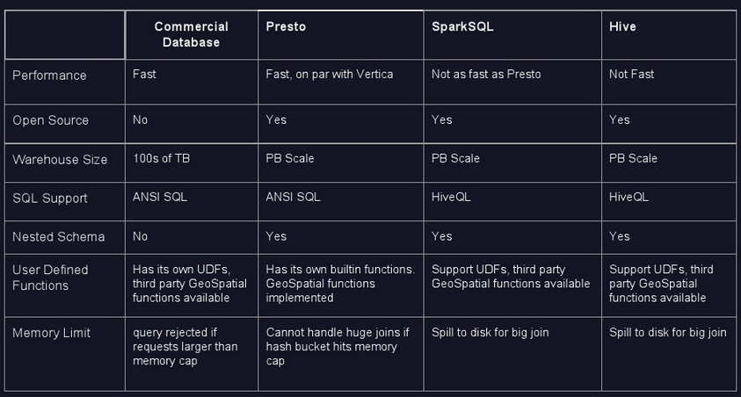The image size is (741, 397).
Task: Select the Commercial Database column header
Action: click(x=192, y=34)
